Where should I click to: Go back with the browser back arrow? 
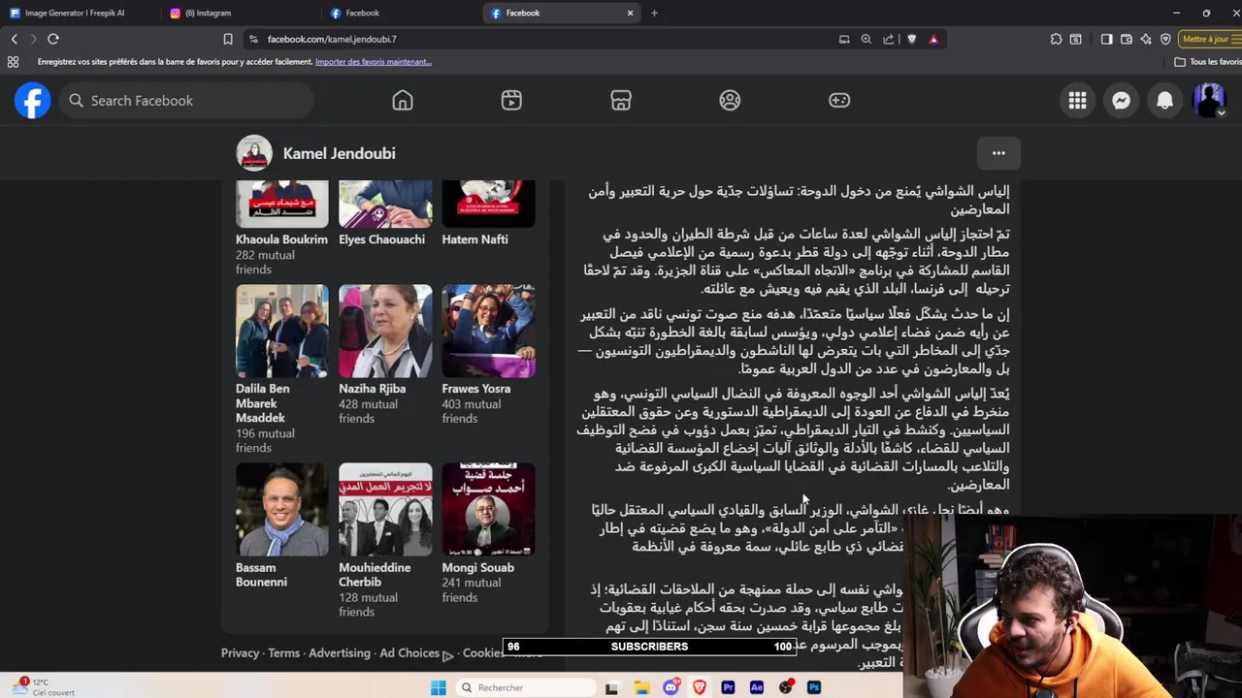pos(15,39)
